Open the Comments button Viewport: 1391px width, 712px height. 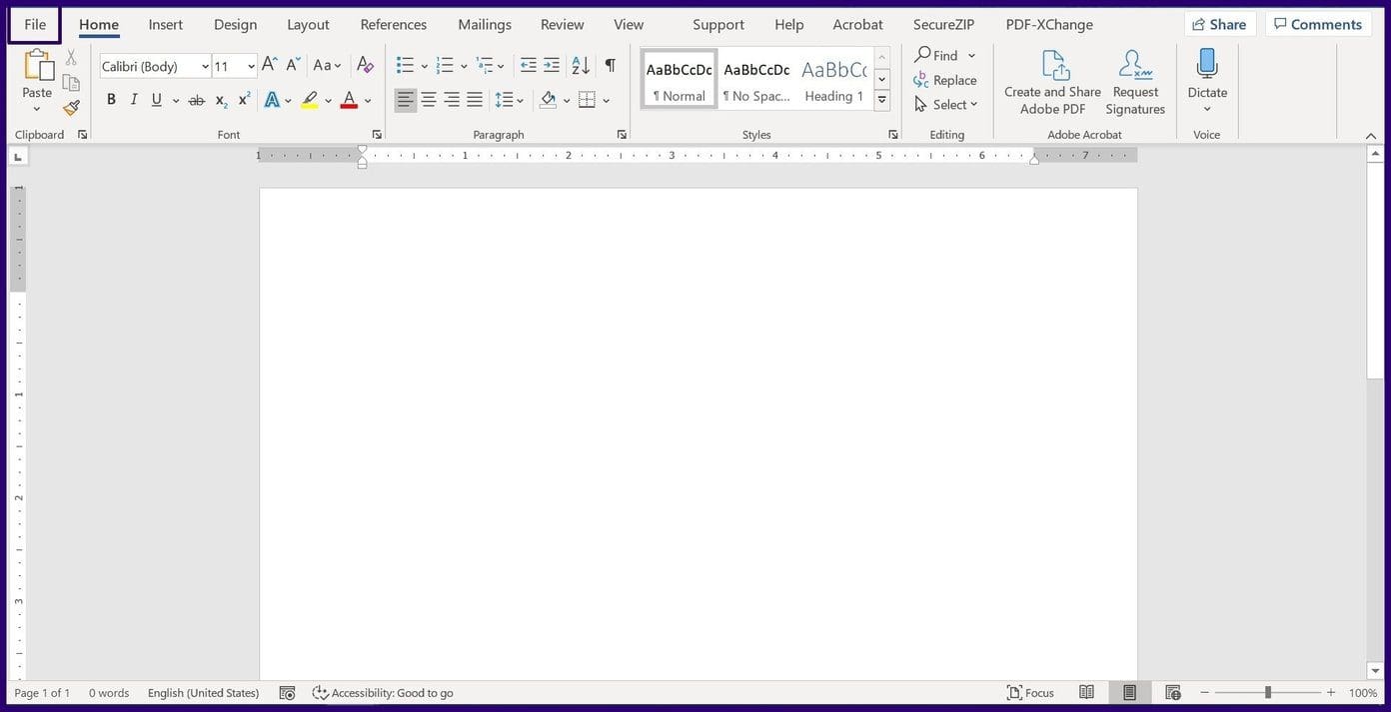pos(1317,24)
